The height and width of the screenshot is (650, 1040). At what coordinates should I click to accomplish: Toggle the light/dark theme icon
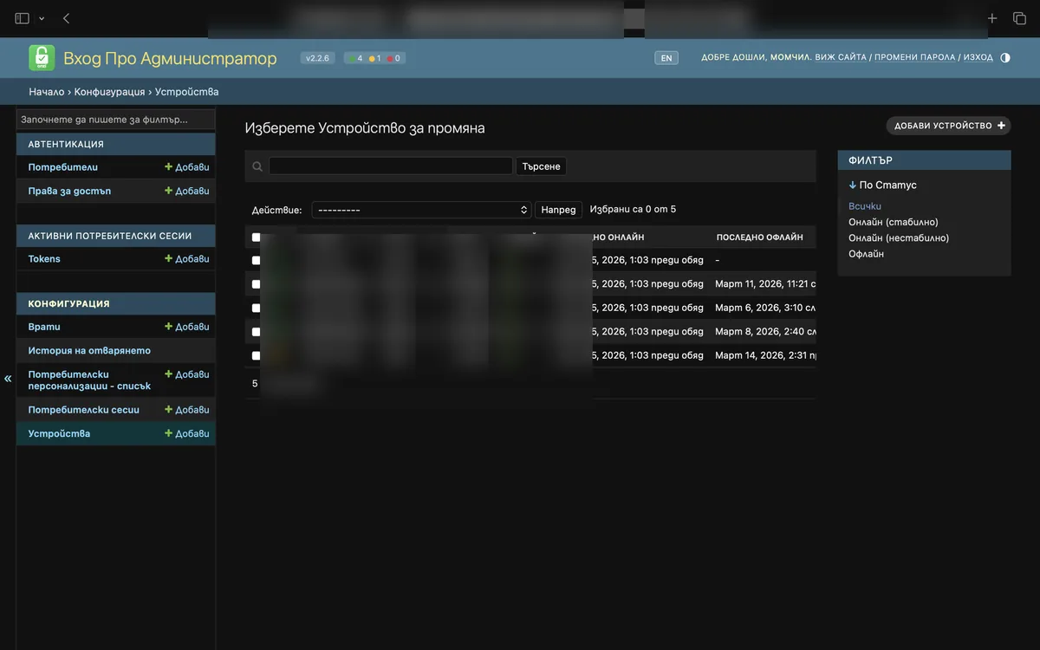coord(1005,58)
